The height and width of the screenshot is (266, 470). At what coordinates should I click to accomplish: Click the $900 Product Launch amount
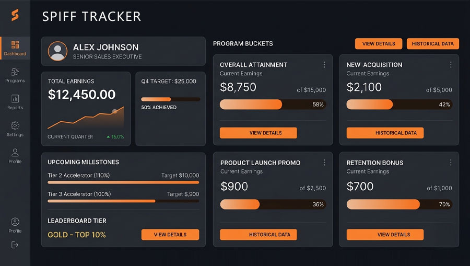234,187
